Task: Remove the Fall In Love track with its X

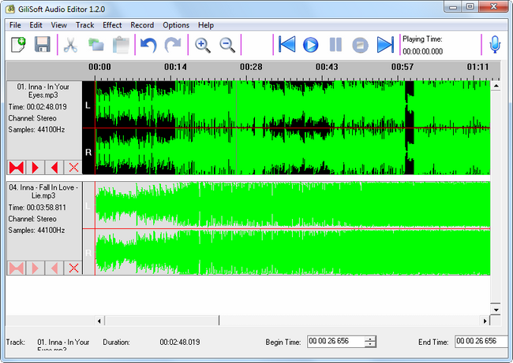Action: (73, 268)
